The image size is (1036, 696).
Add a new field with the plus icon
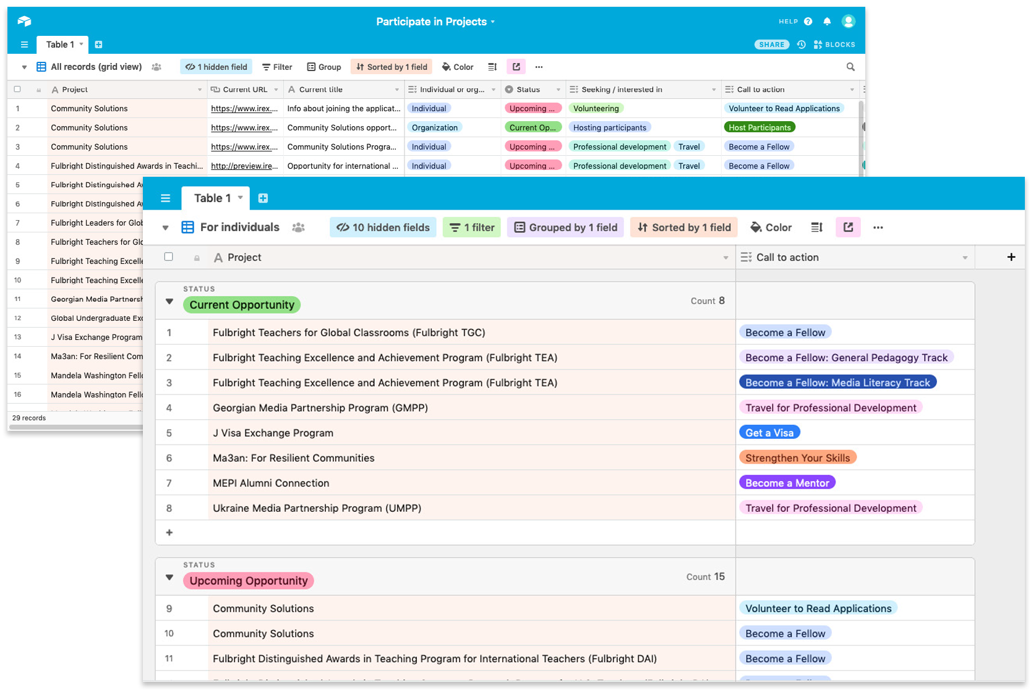tap(1011, 257)
